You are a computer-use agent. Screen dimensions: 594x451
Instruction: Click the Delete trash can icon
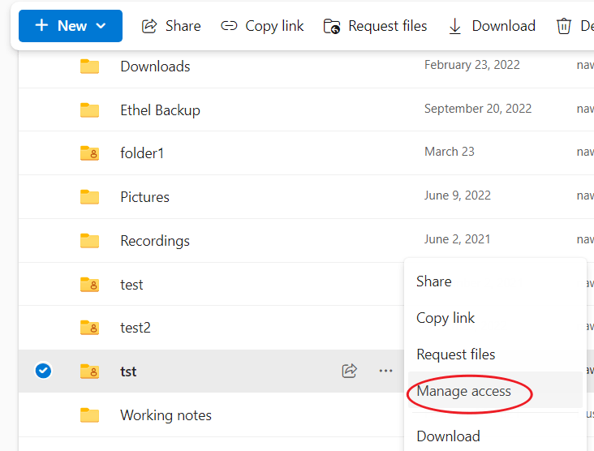coord(564,26)
